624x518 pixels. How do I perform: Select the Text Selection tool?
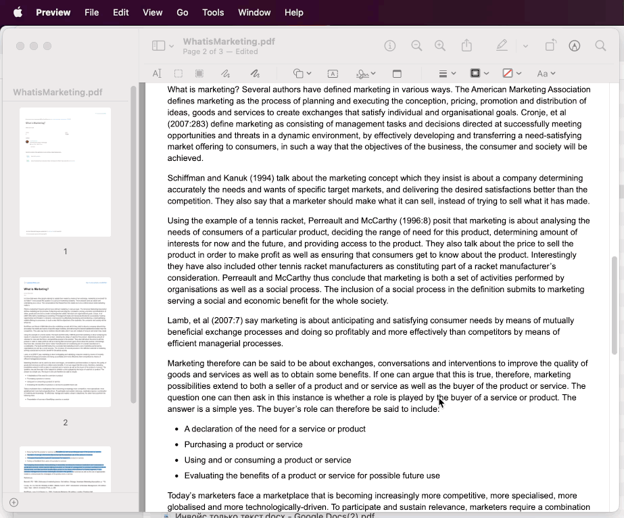(x=157, y=74)
